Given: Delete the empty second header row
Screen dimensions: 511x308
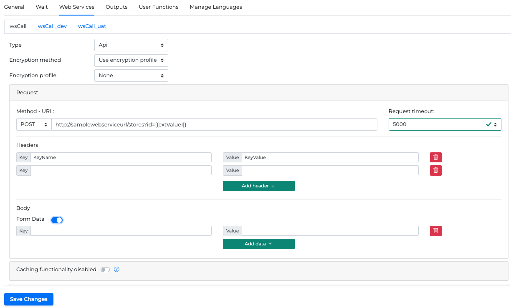Looking at the screenshot, I should pyautogui.click(x=435, y=170).
